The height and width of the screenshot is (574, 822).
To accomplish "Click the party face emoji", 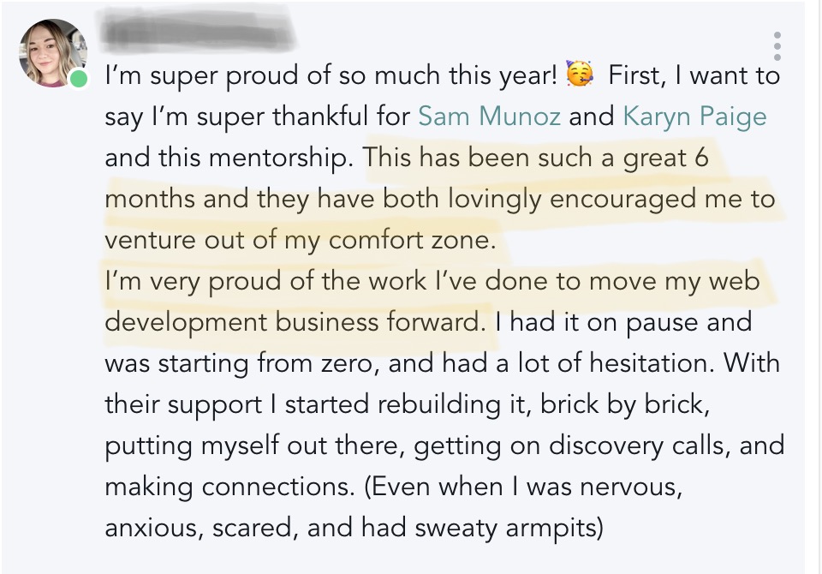I will (x=580, y=74).
